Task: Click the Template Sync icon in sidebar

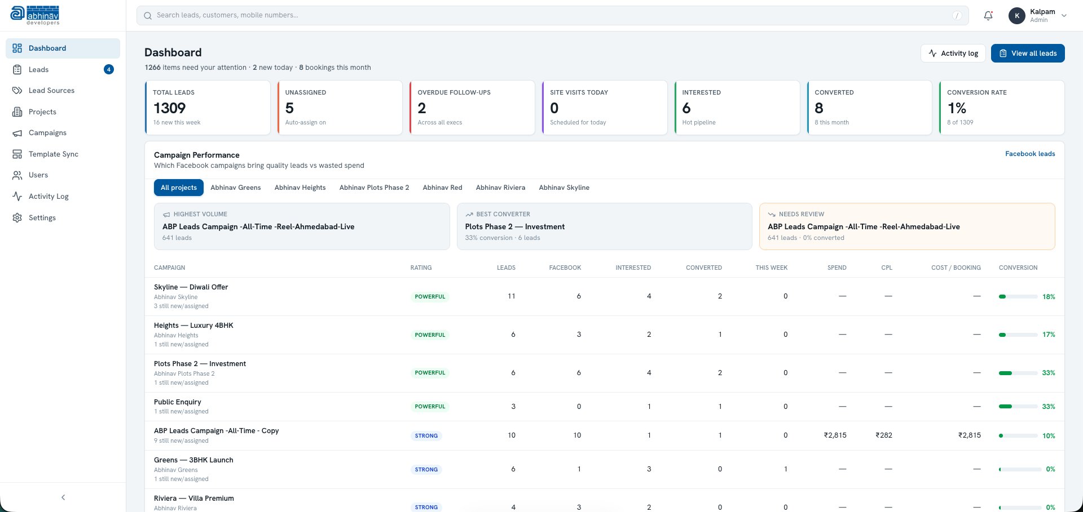Action: point(17,154)
